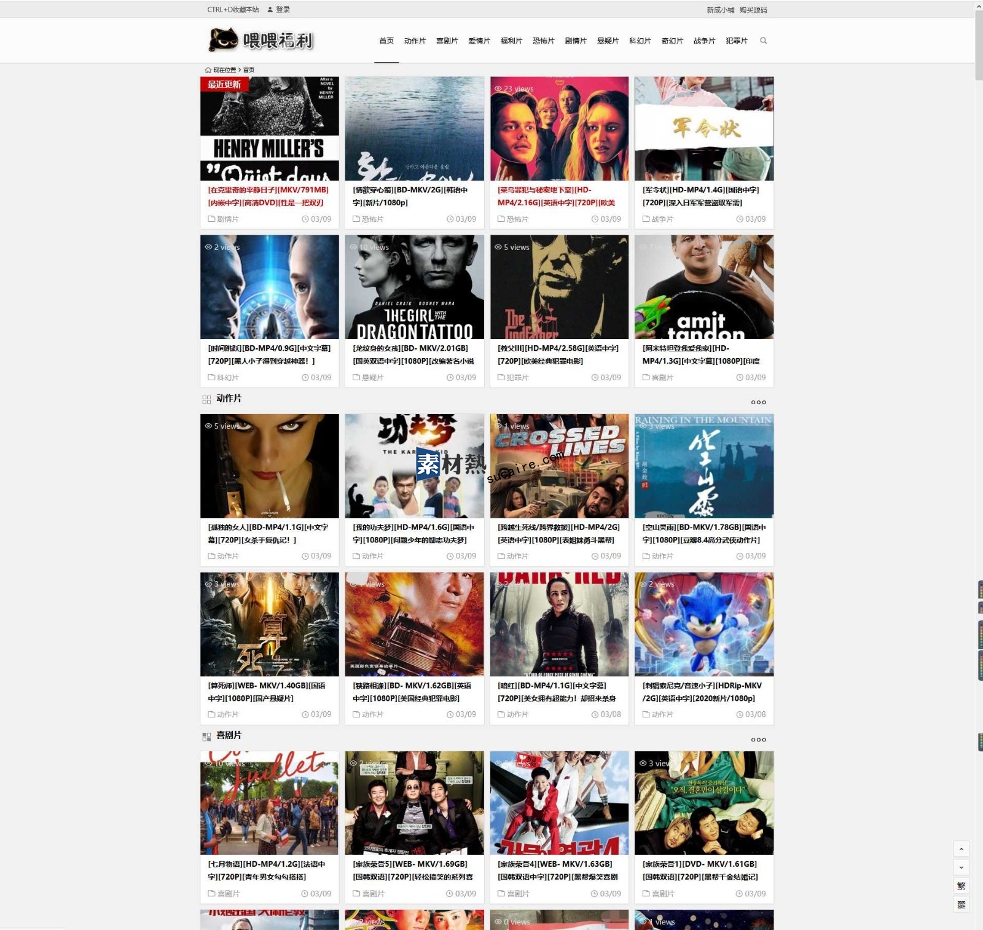
Task: Open [狭路相逢] movie title link
Action: [412, 692]
